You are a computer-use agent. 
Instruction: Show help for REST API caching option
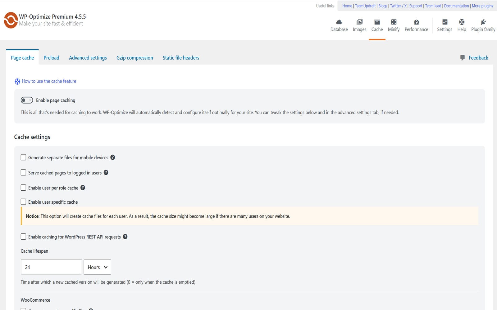125,237
